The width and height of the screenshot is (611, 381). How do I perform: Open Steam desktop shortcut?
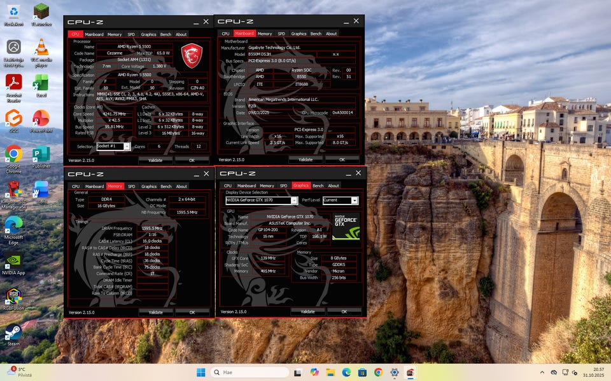click(x=13, y=335)
